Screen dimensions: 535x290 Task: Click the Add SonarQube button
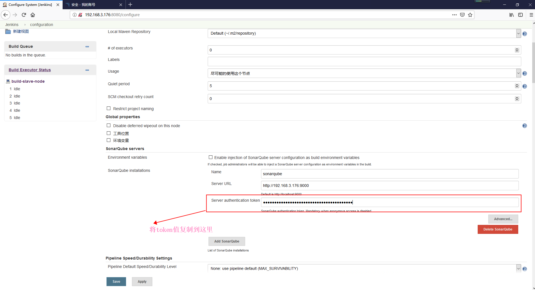click(x=226, y=241)
